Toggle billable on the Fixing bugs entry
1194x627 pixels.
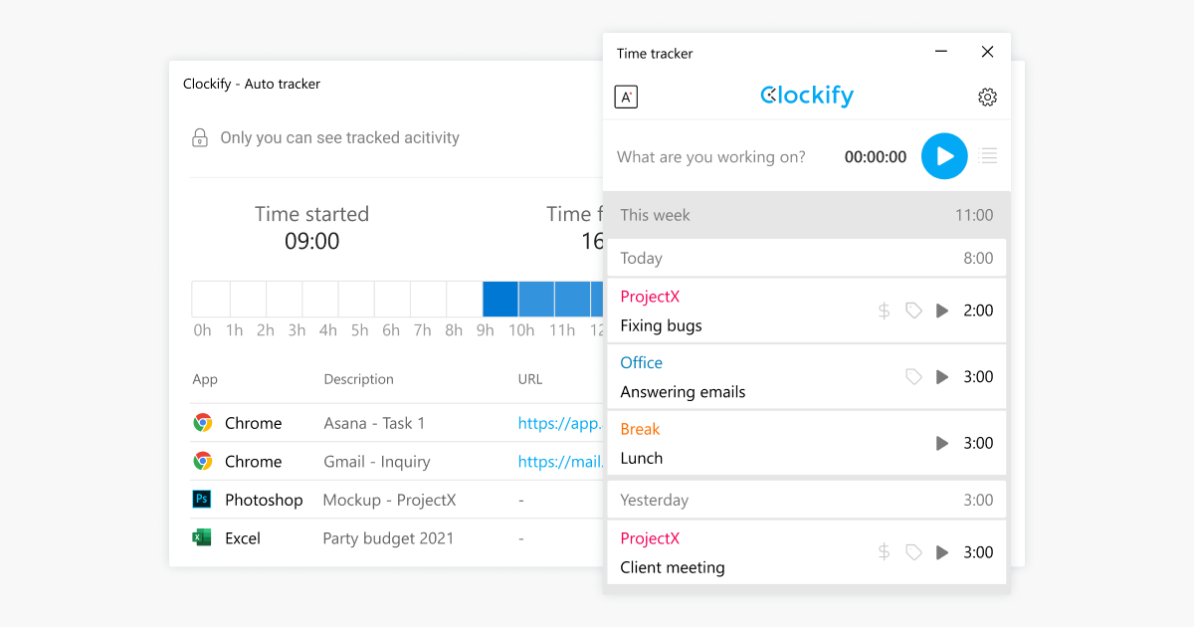[883, 310]
